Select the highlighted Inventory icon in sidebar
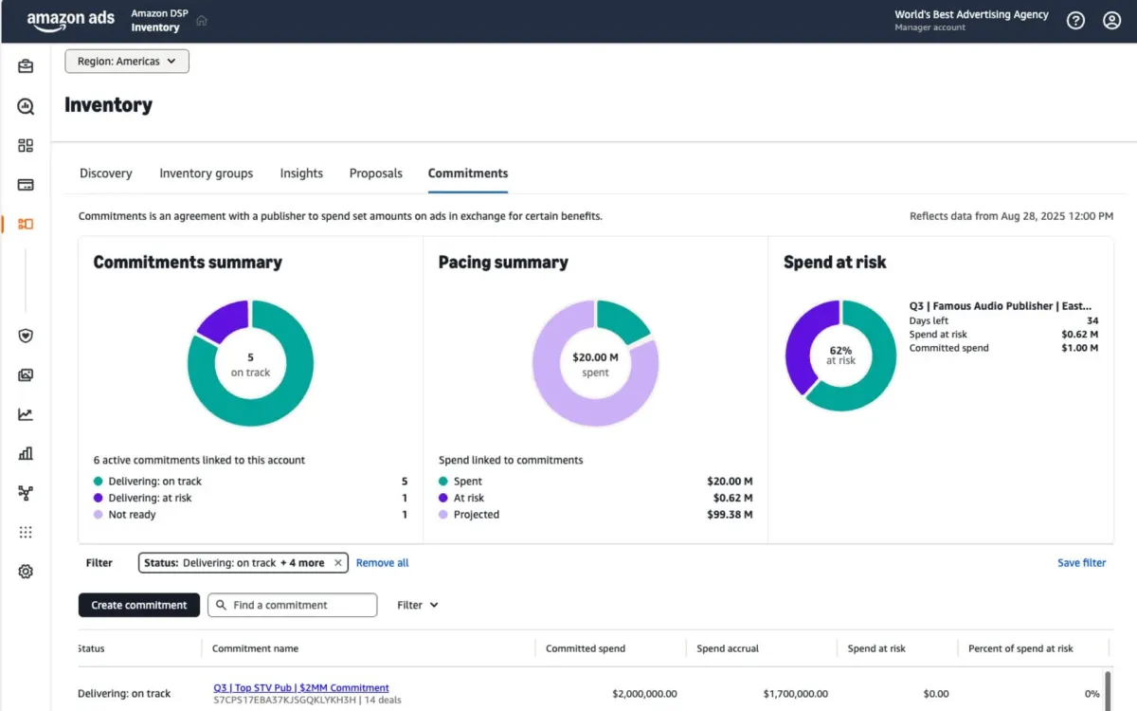Image resolution: width=1137 pixels, height=711 pixels. pyautogui.click(x=25, y=224)
